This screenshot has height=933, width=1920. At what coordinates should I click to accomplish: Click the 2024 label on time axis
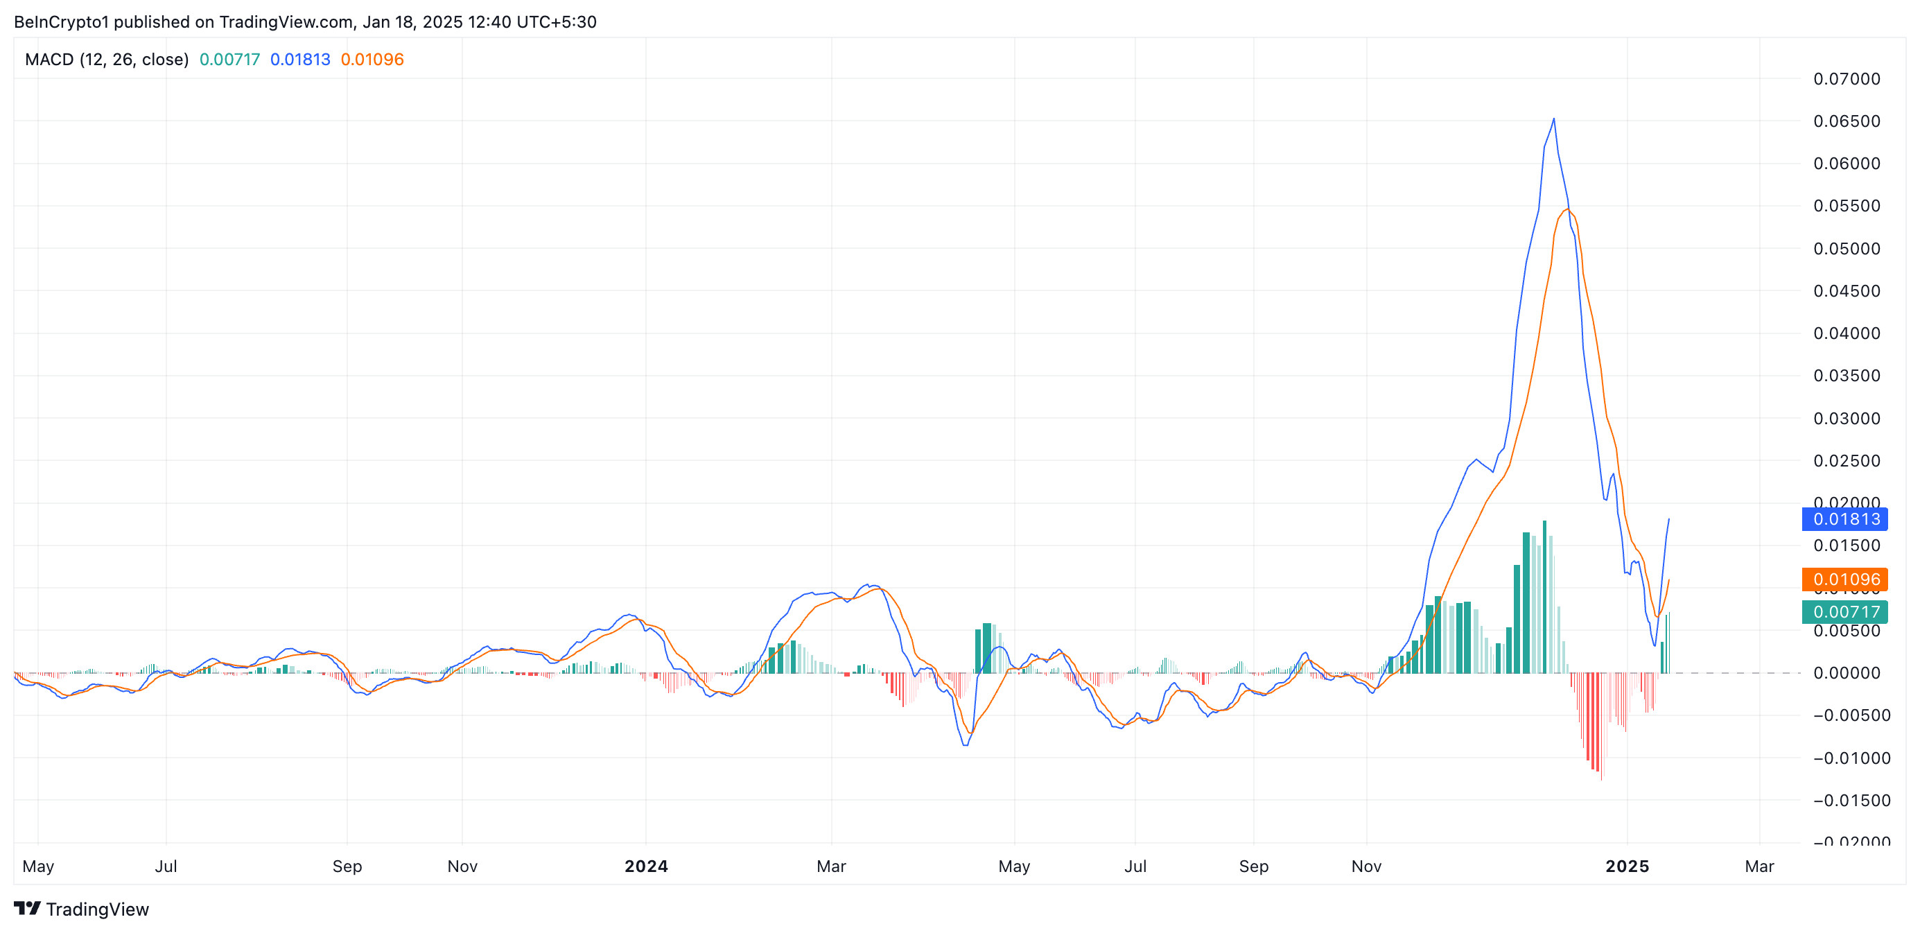pos(645,866)
